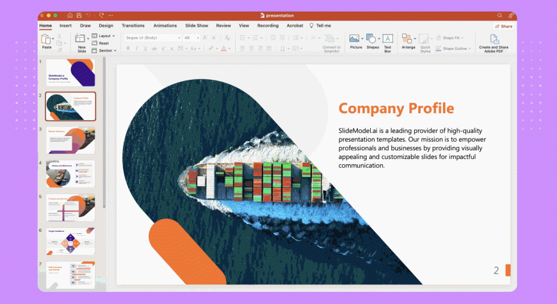Open the Section dropdown
This screenshot has width=557, height=304.
(105, 50)
